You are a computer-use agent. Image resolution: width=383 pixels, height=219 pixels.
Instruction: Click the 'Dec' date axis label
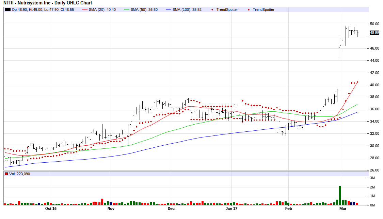[171, 208]
